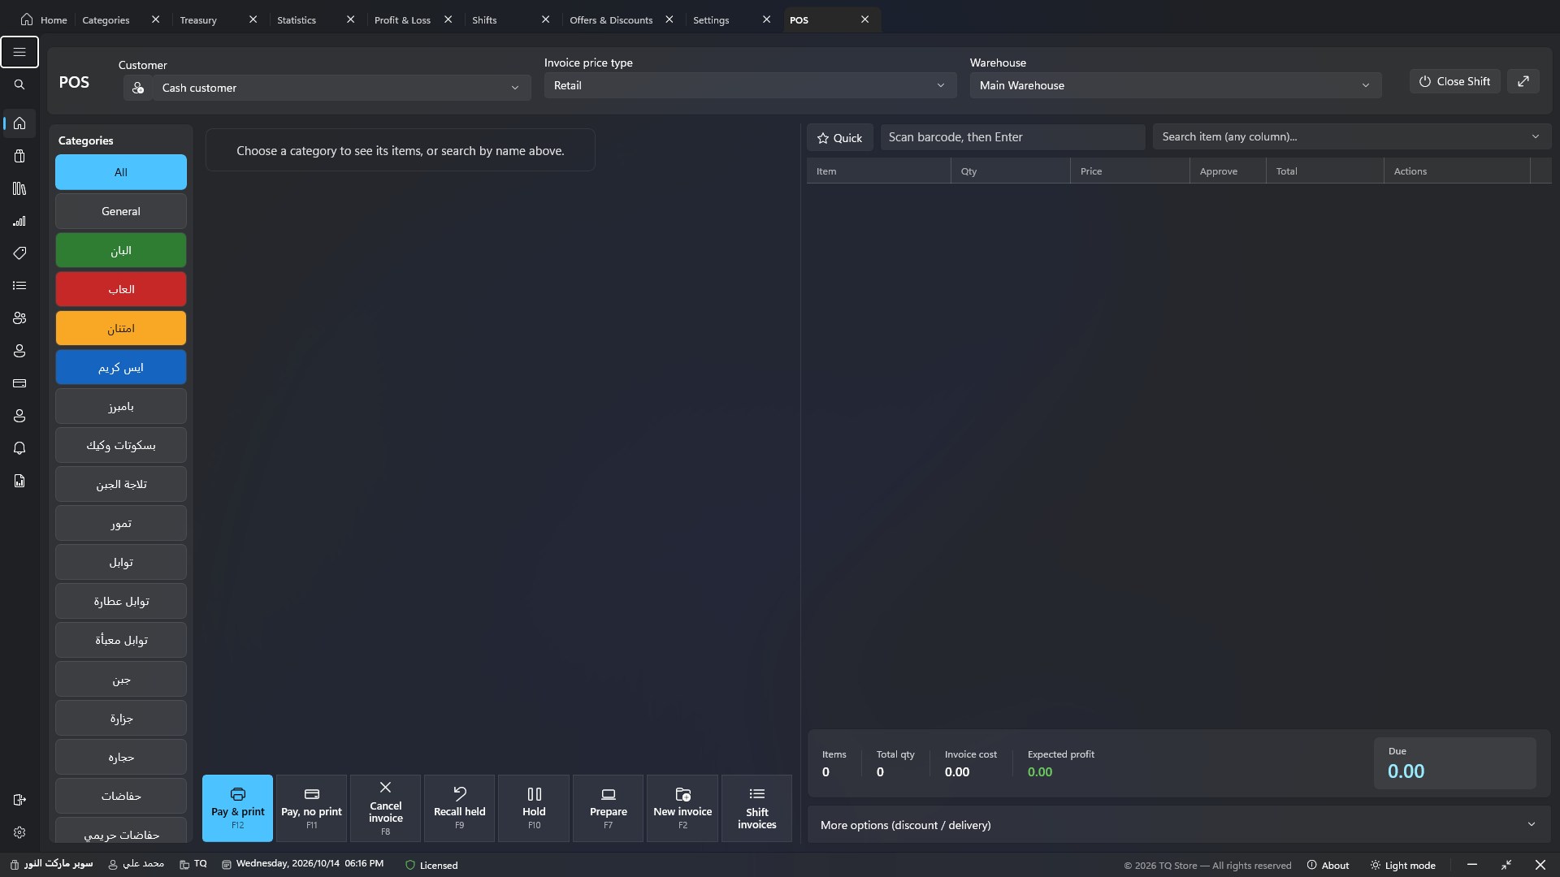Open the Cash customer dropdown
This screenshot has height=877, width=1560.
(x=341, y=88)
